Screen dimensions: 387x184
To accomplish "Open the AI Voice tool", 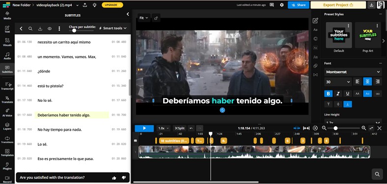I will [7, 113].
